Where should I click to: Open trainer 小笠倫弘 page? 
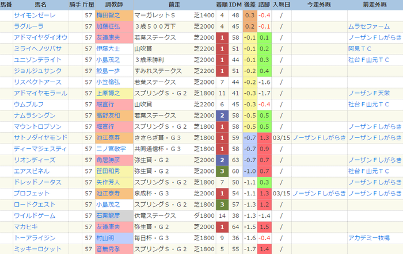point(108,82)
